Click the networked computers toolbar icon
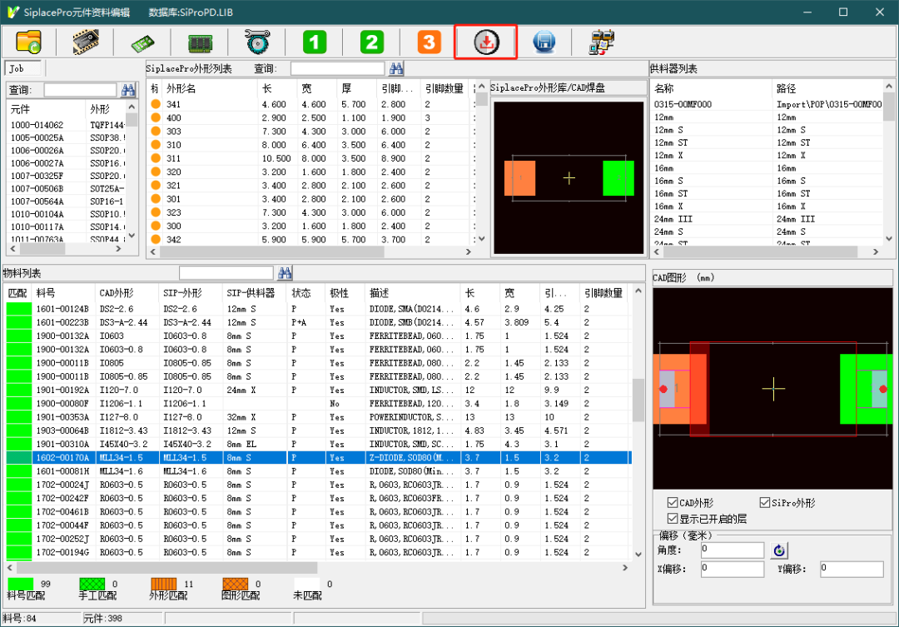Screen dimensions: 899x627 601,42
